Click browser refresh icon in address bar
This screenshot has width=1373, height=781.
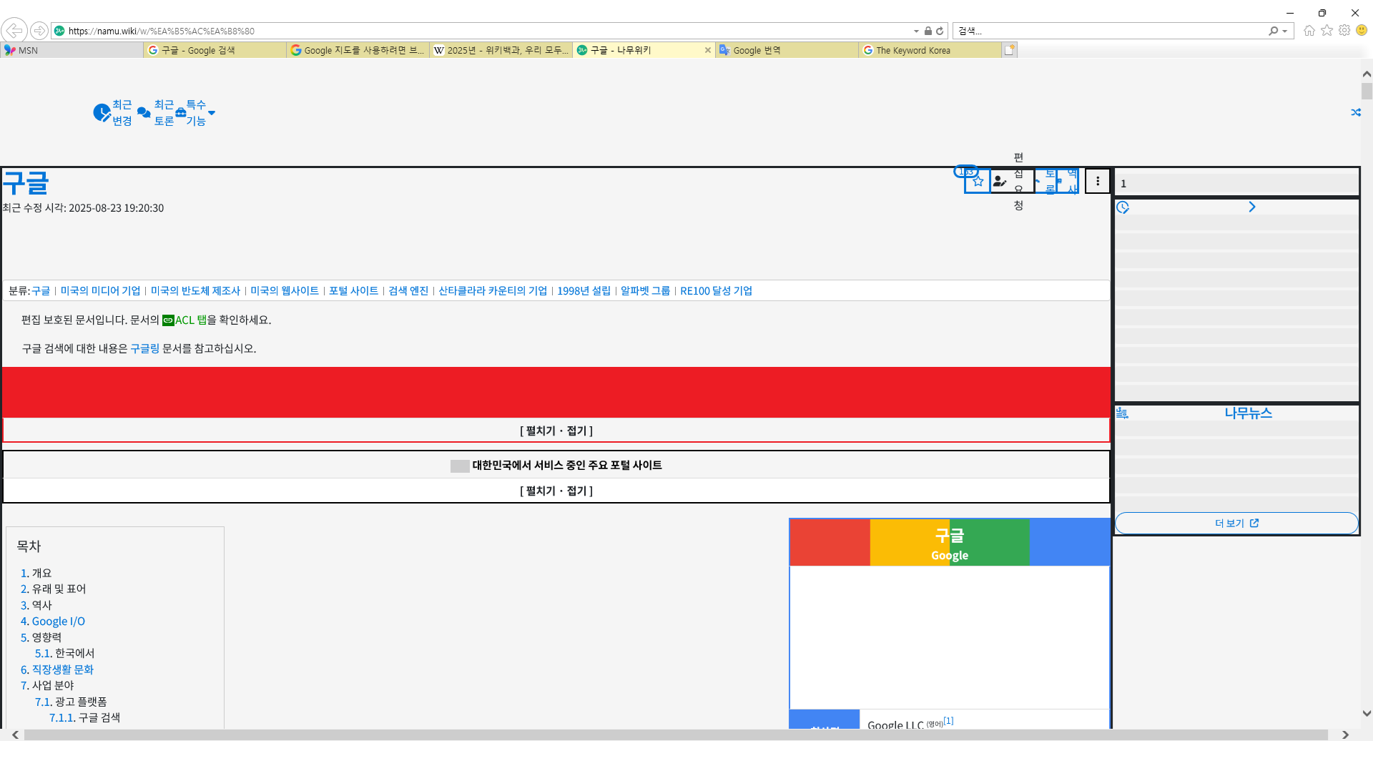point(940,31)
